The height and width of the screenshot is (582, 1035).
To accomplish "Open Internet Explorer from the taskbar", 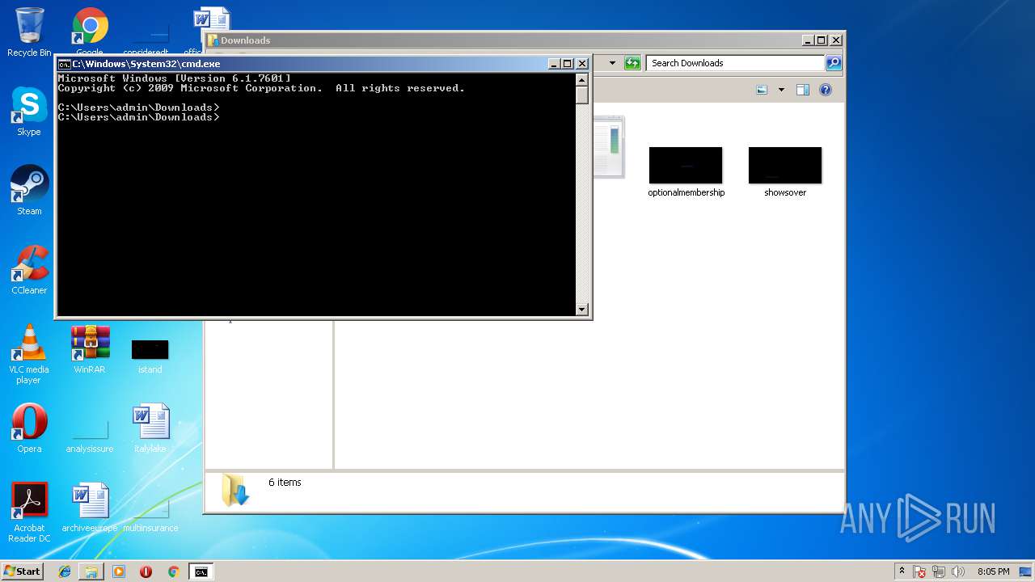I will [x=65, y=571].
